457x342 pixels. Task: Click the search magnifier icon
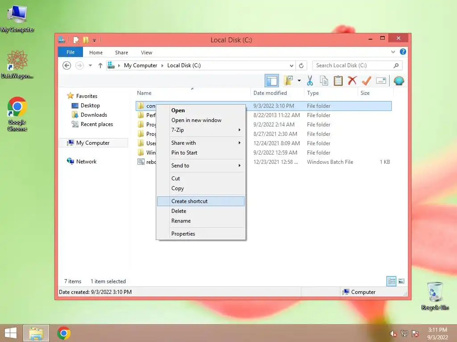(x=396, y=65)
